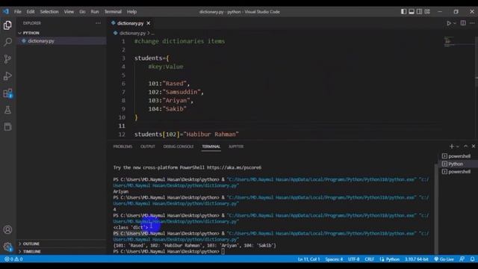Open the File menu
The image size is (478, 269).
(x=18, y=12)
